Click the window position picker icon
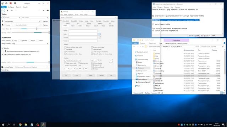Screen dimensions: 227x127 [x=111, y=61]
